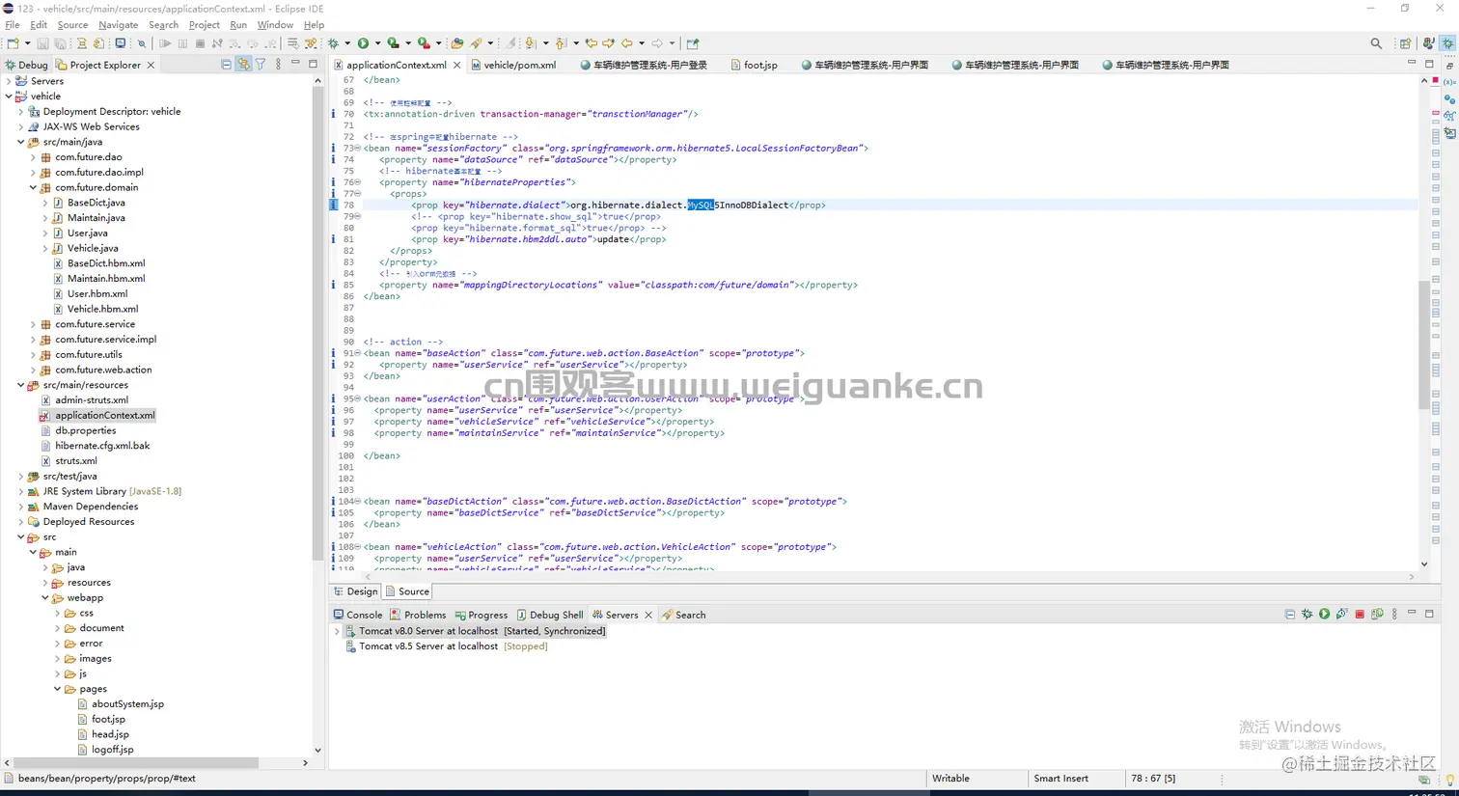The width and height of the screenshot is (1459, 796).
Task: Click the Search magnifier icon at top right
Action: coord(1376,43)
